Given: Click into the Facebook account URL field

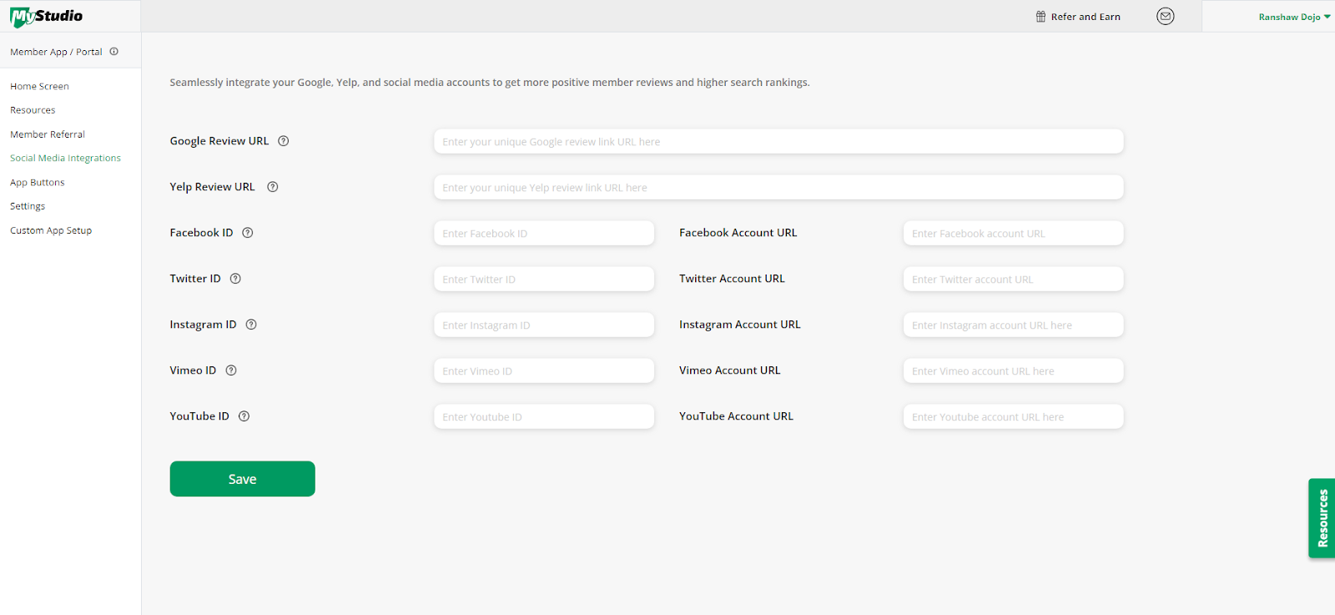Looking at the screenshot, I should [x=1014, y=233].
